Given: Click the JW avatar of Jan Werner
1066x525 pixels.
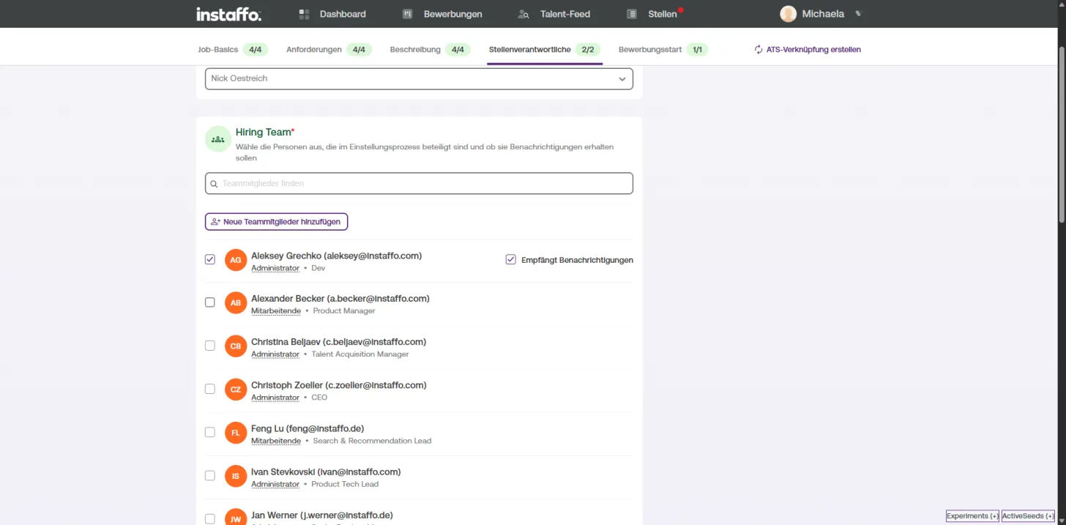Looking at the screenshot, I should (236, 517).
